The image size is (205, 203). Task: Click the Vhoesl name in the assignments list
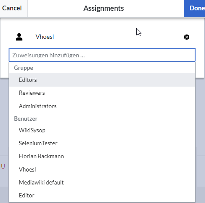pos(45,37)
